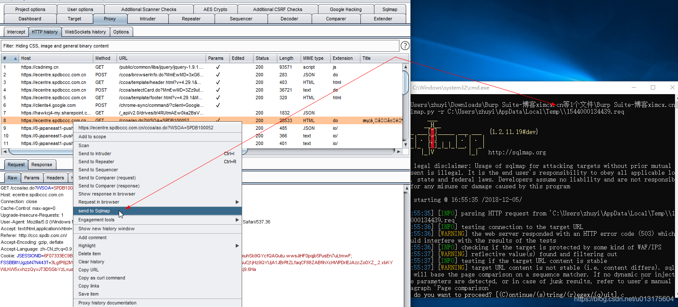Open the AES Crypto tab

tap(215, 9)
